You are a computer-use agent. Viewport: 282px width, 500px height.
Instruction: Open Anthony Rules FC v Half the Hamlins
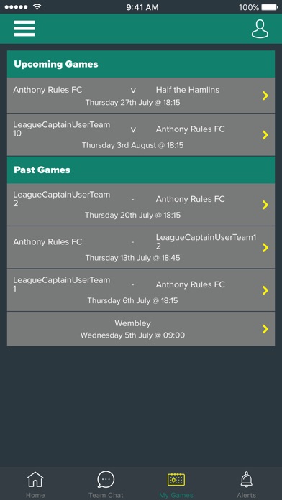[x=141, y=96]
